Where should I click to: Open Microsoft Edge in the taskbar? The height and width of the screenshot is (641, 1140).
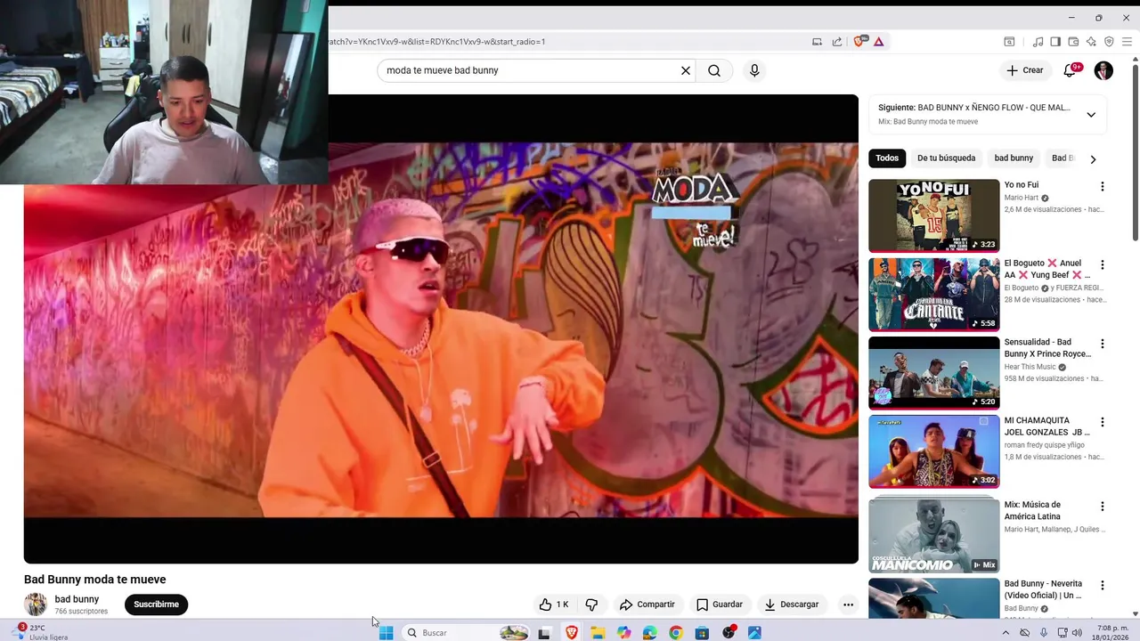(650, 633)
